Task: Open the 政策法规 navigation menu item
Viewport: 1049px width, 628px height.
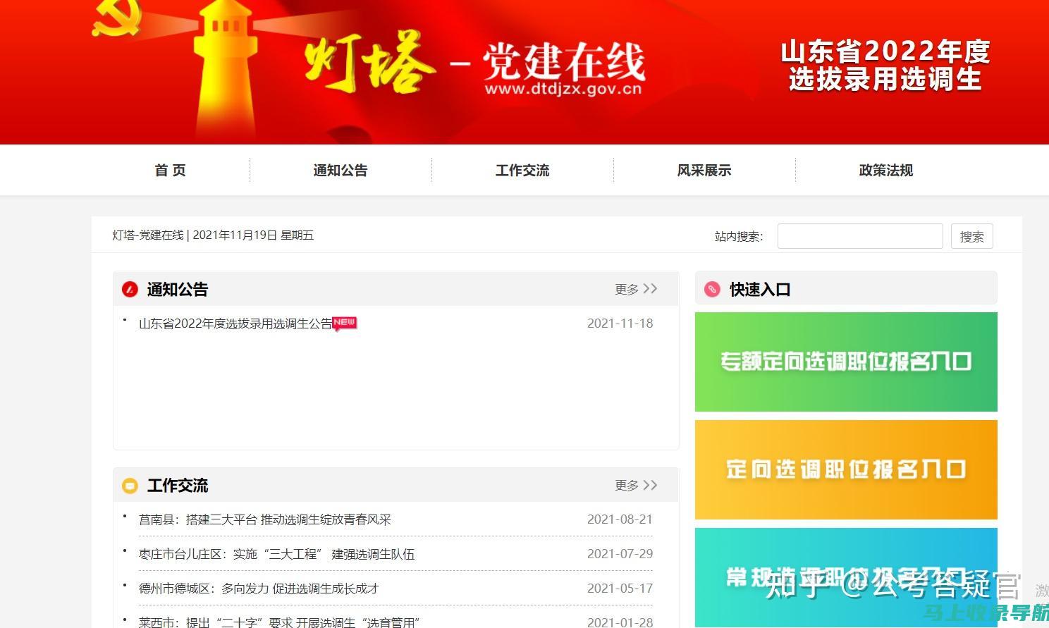Action: click(886, 171)
